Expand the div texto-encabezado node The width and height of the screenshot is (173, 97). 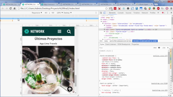104,29
